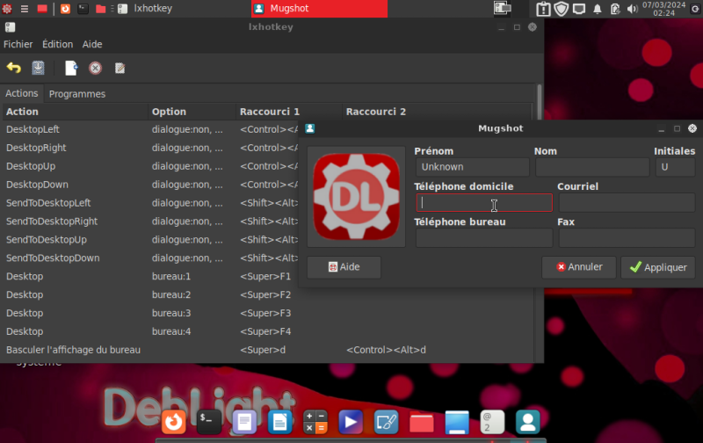This screenshot has width=703, height=443.
Task: Click the red delete icon in toolbar
Action: coord(95,68)
